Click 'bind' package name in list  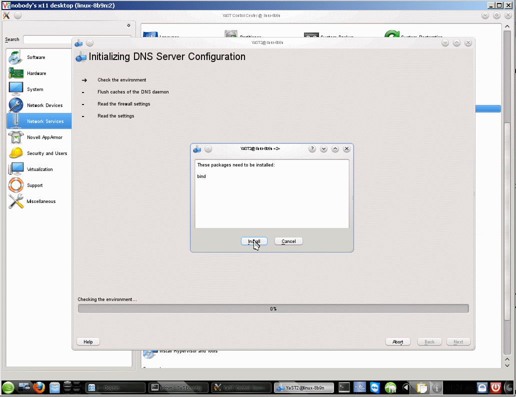coord(201,176)
